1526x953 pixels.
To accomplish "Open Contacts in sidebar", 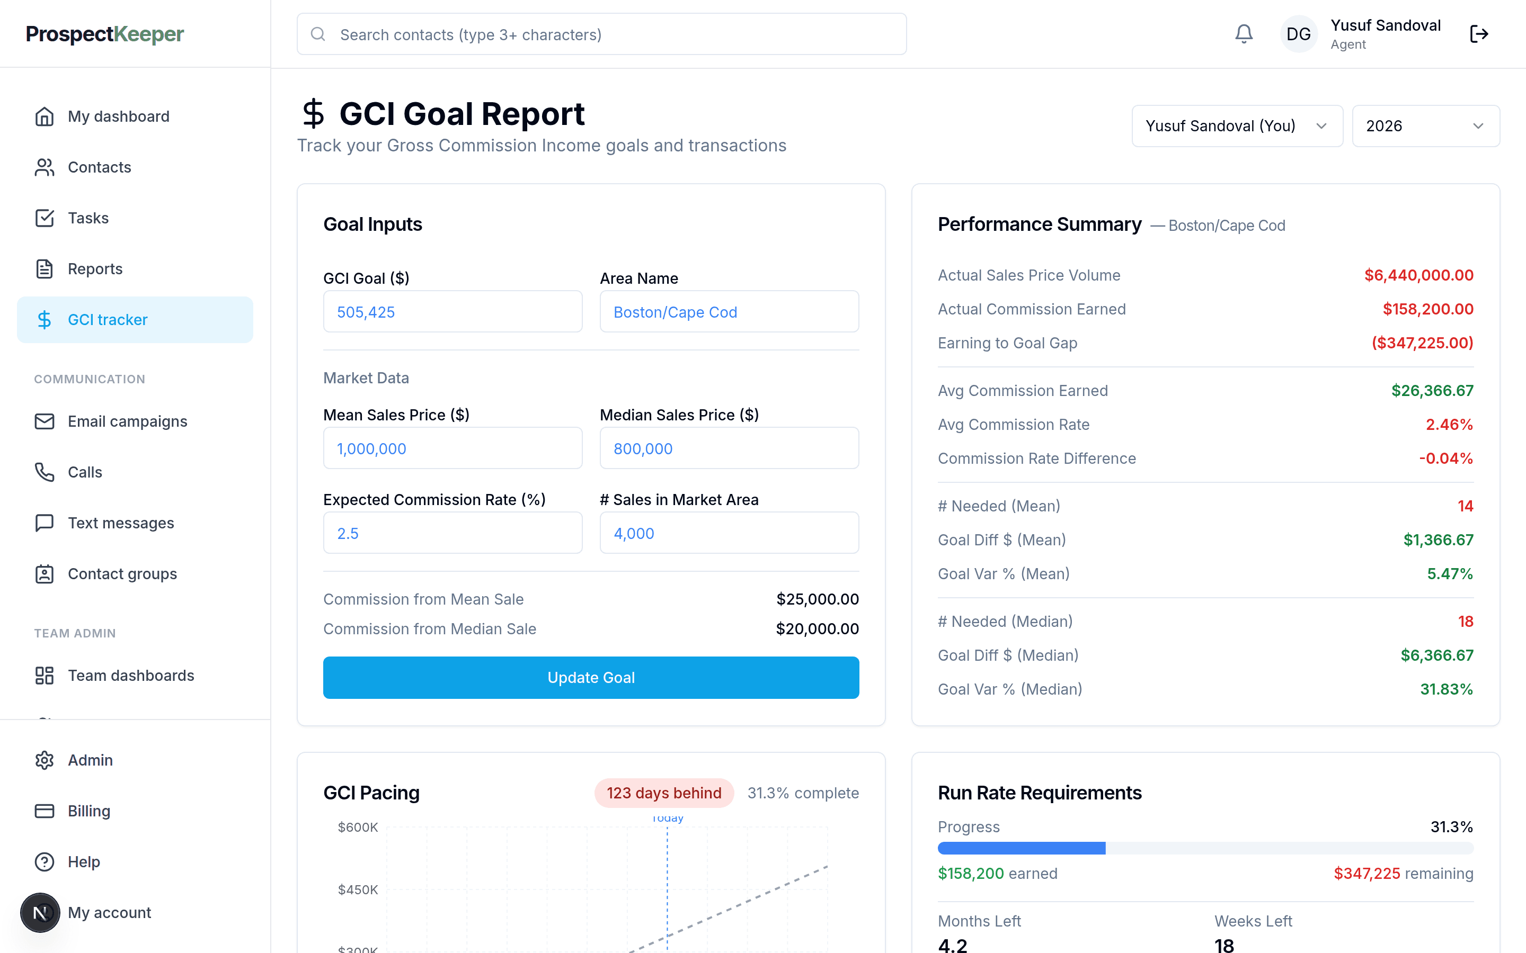I will point(135,167).
